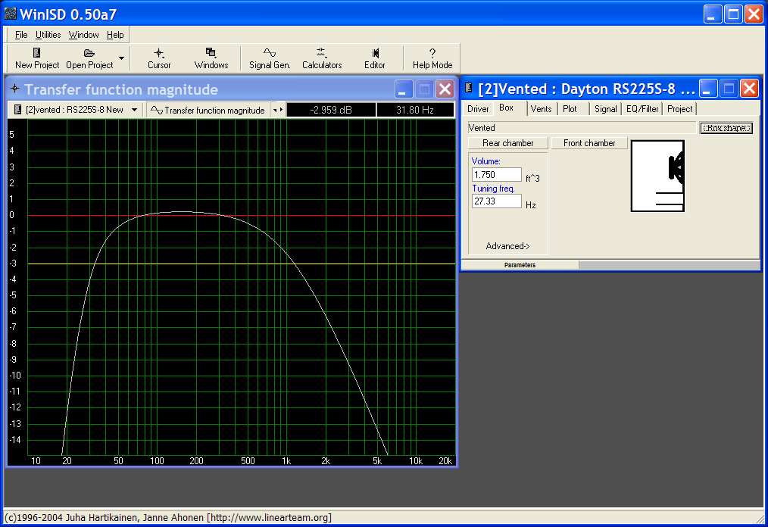Open the Signal tab
Image resolution: width=768 pixels, height=527 pixels.
[605, 109]
